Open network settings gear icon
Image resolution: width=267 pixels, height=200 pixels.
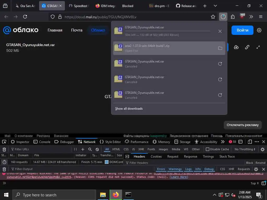pos(263,149)
